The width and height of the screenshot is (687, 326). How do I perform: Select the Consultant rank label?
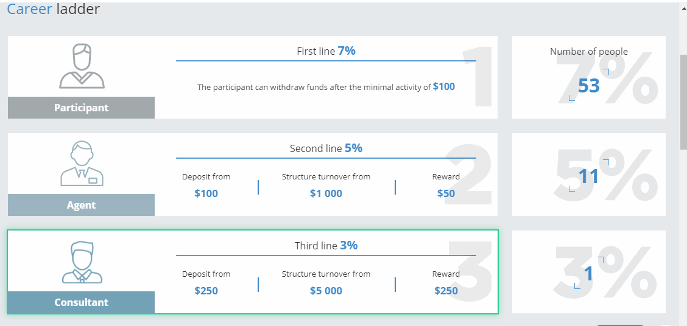[x=81, y=302]
